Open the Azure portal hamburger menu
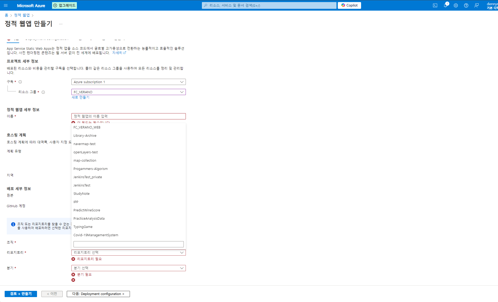 6,5
